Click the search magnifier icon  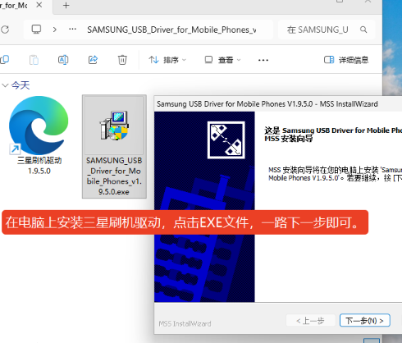[x=363, y=30]
